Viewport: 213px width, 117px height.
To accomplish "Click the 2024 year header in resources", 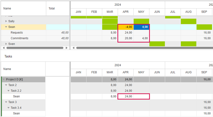I will (x=117, y=5).
